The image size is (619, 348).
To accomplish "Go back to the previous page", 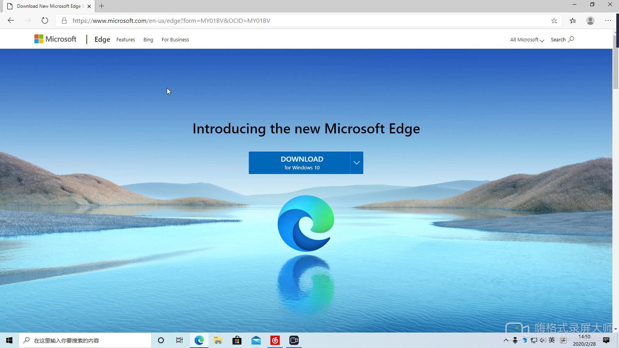I will [11, 20].
